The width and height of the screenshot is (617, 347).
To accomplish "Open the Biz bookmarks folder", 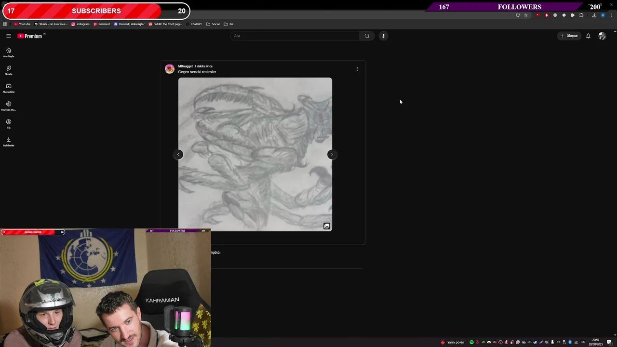I will coord(229,24).
